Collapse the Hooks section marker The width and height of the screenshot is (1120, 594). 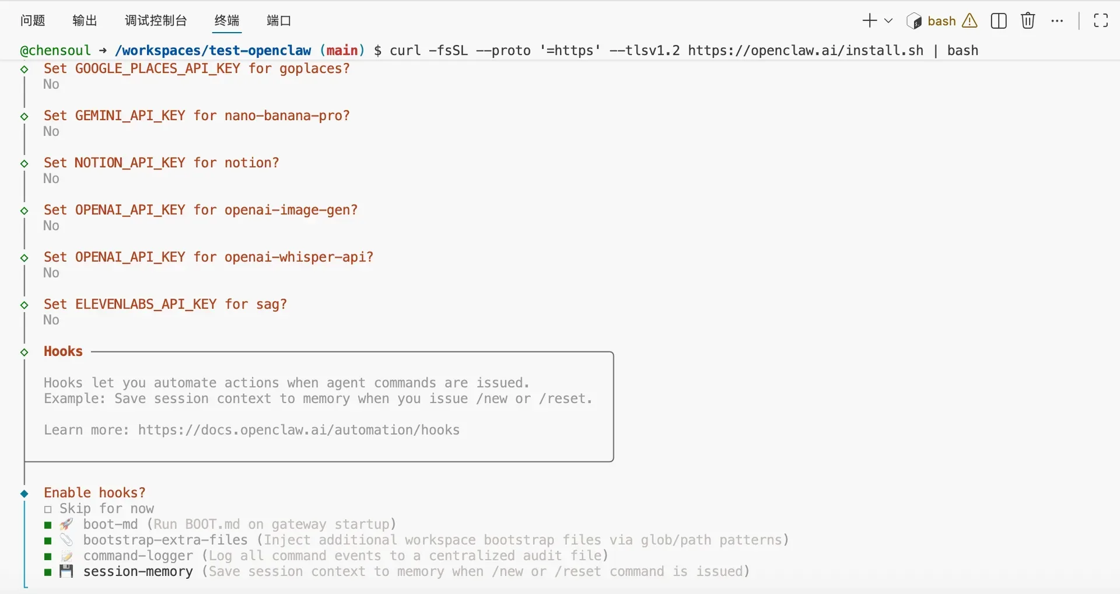click(x=24, y=353)
